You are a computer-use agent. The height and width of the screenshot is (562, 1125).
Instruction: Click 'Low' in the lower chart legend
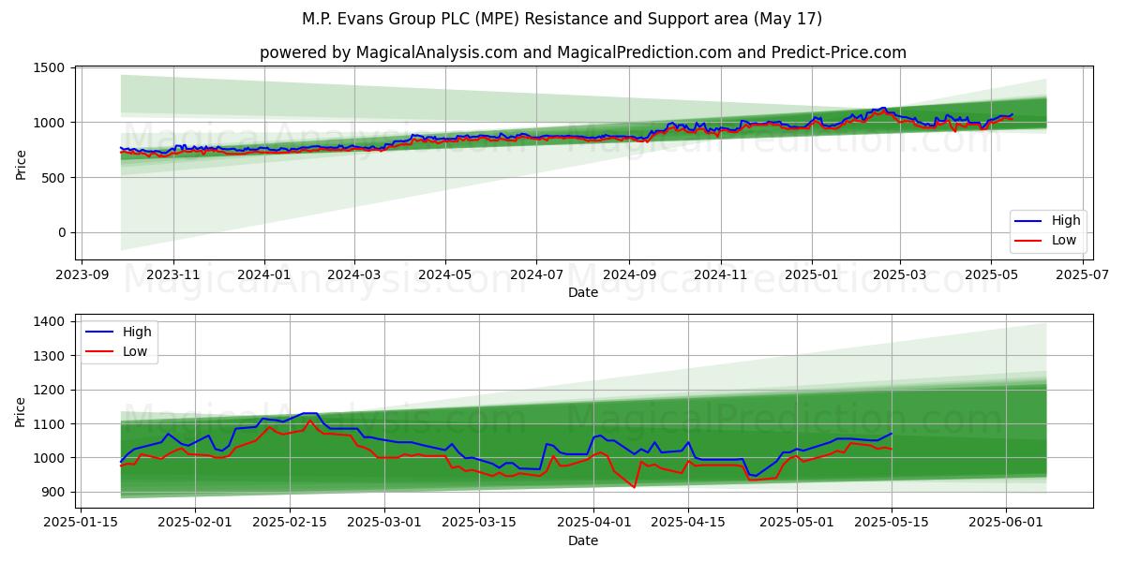(135, 351)
